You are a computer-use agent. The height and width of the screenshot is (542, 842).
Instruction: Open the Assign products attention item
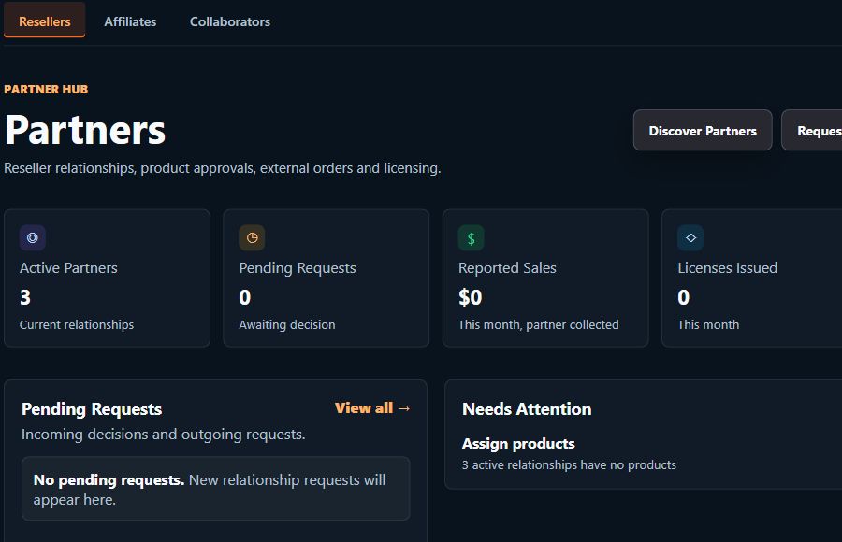[518, 444]
